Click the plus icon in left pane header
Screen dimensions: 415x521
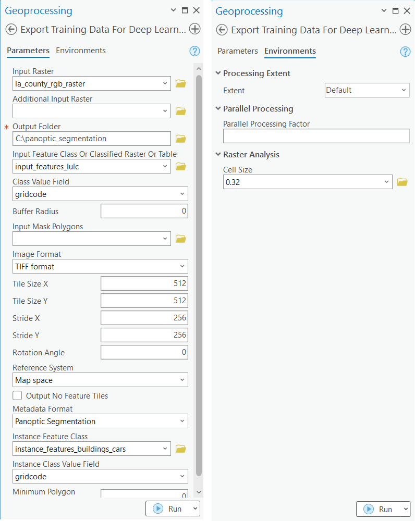pos(194,29)
